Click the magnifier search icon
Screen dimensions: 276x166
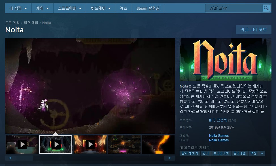point(266,8)
